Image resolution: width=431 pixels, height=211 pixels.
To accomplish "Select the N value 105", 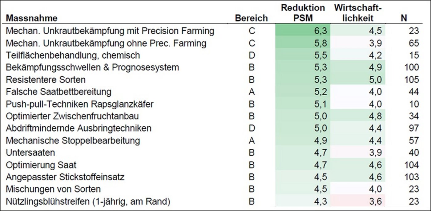I will [x=412, y=80].
